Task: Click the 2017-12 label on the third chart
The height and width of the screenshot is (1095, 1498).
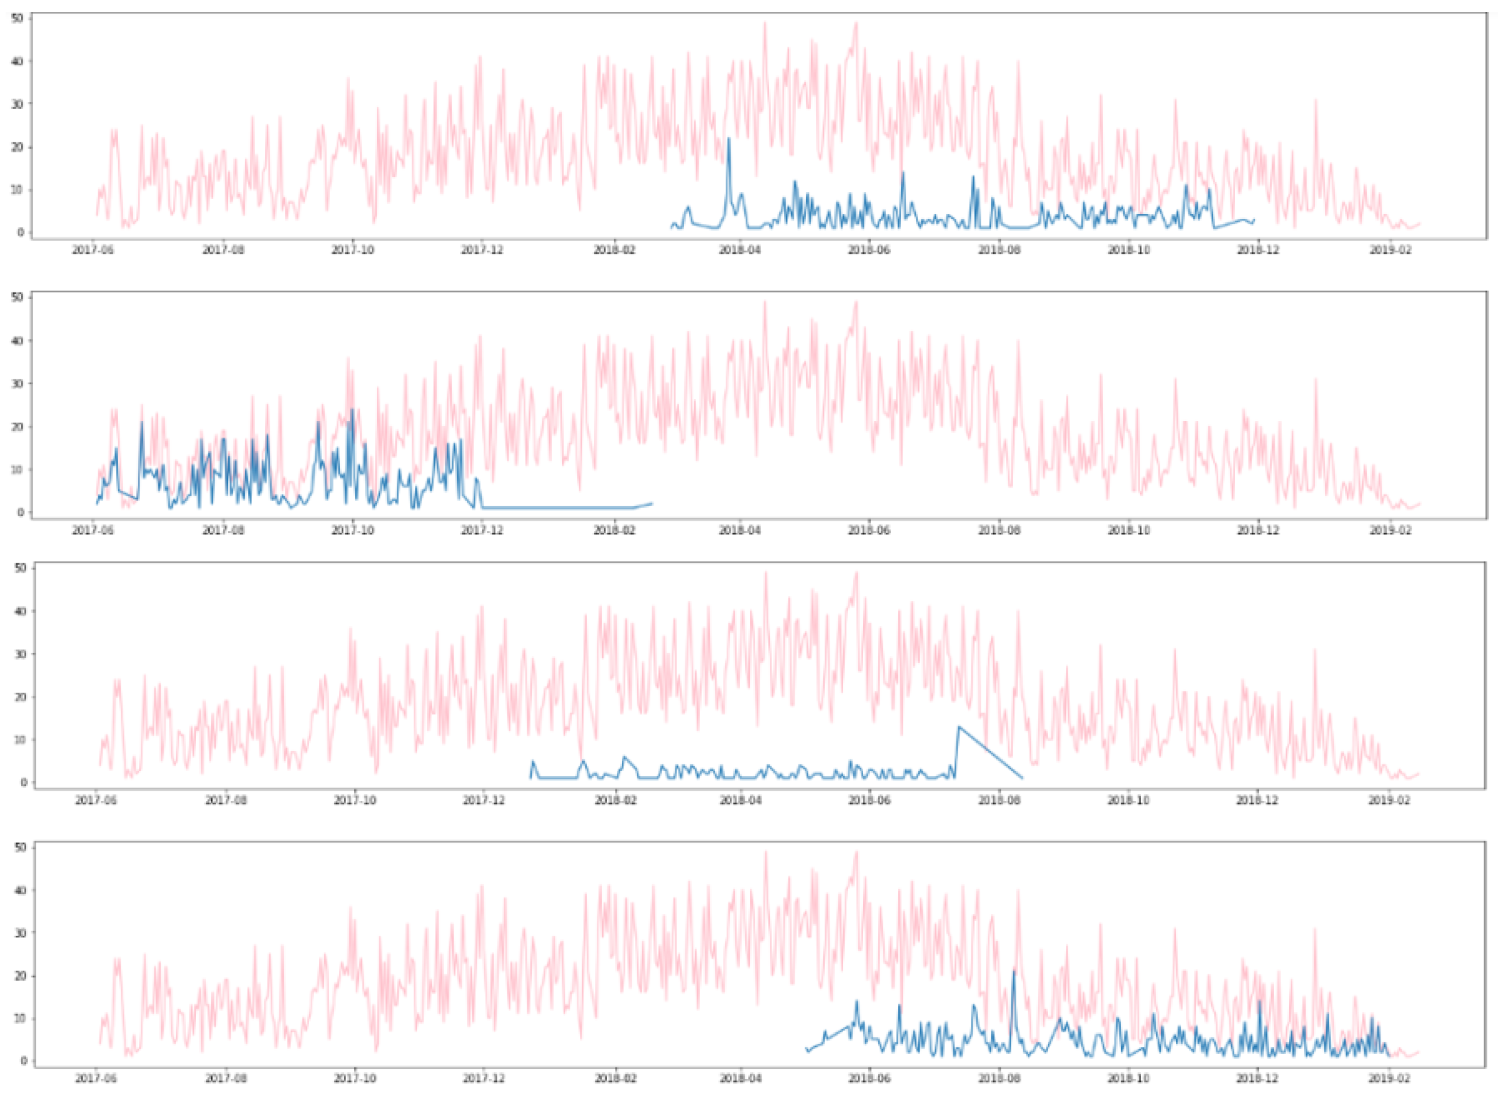Action: (x=484, y=800)
